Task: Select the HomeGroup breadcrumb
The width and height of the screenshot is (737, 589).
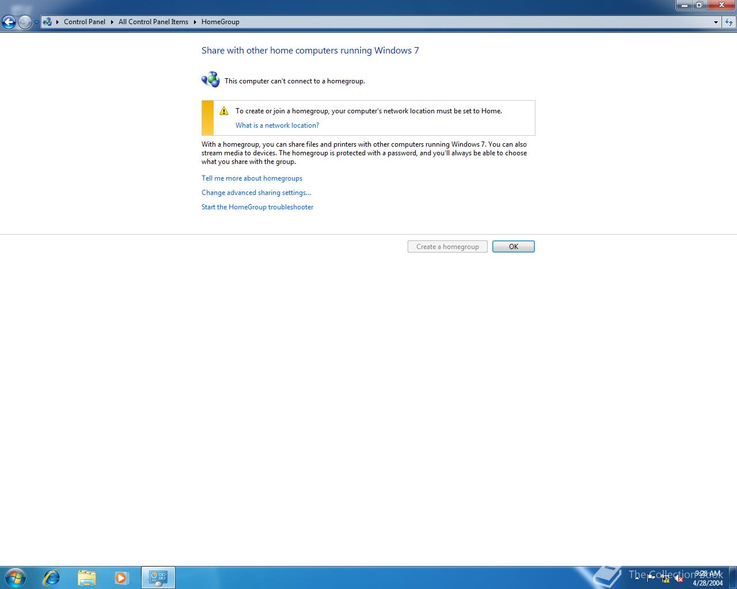Action: [221, 22]
